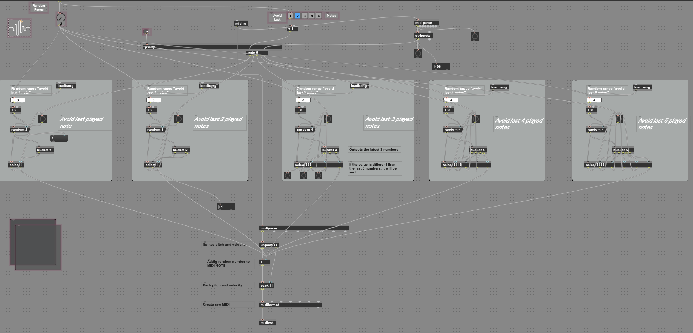Select the p help object

pyautogui.click(x=213, y=47)
